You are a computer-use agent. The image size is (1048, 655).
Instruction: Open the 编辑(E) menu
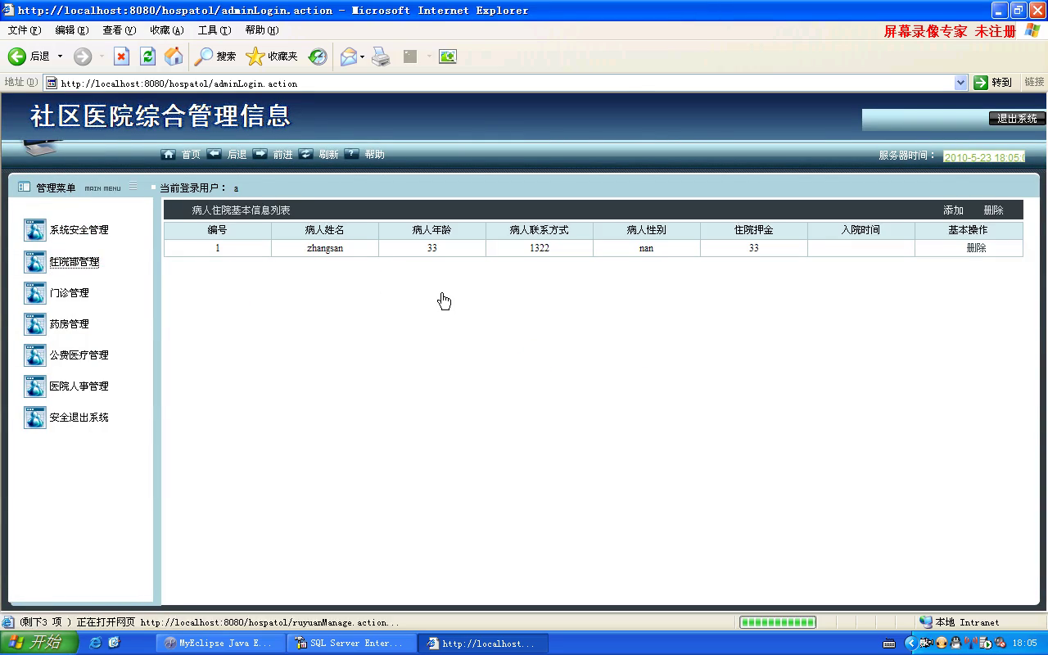pos(72,30)
